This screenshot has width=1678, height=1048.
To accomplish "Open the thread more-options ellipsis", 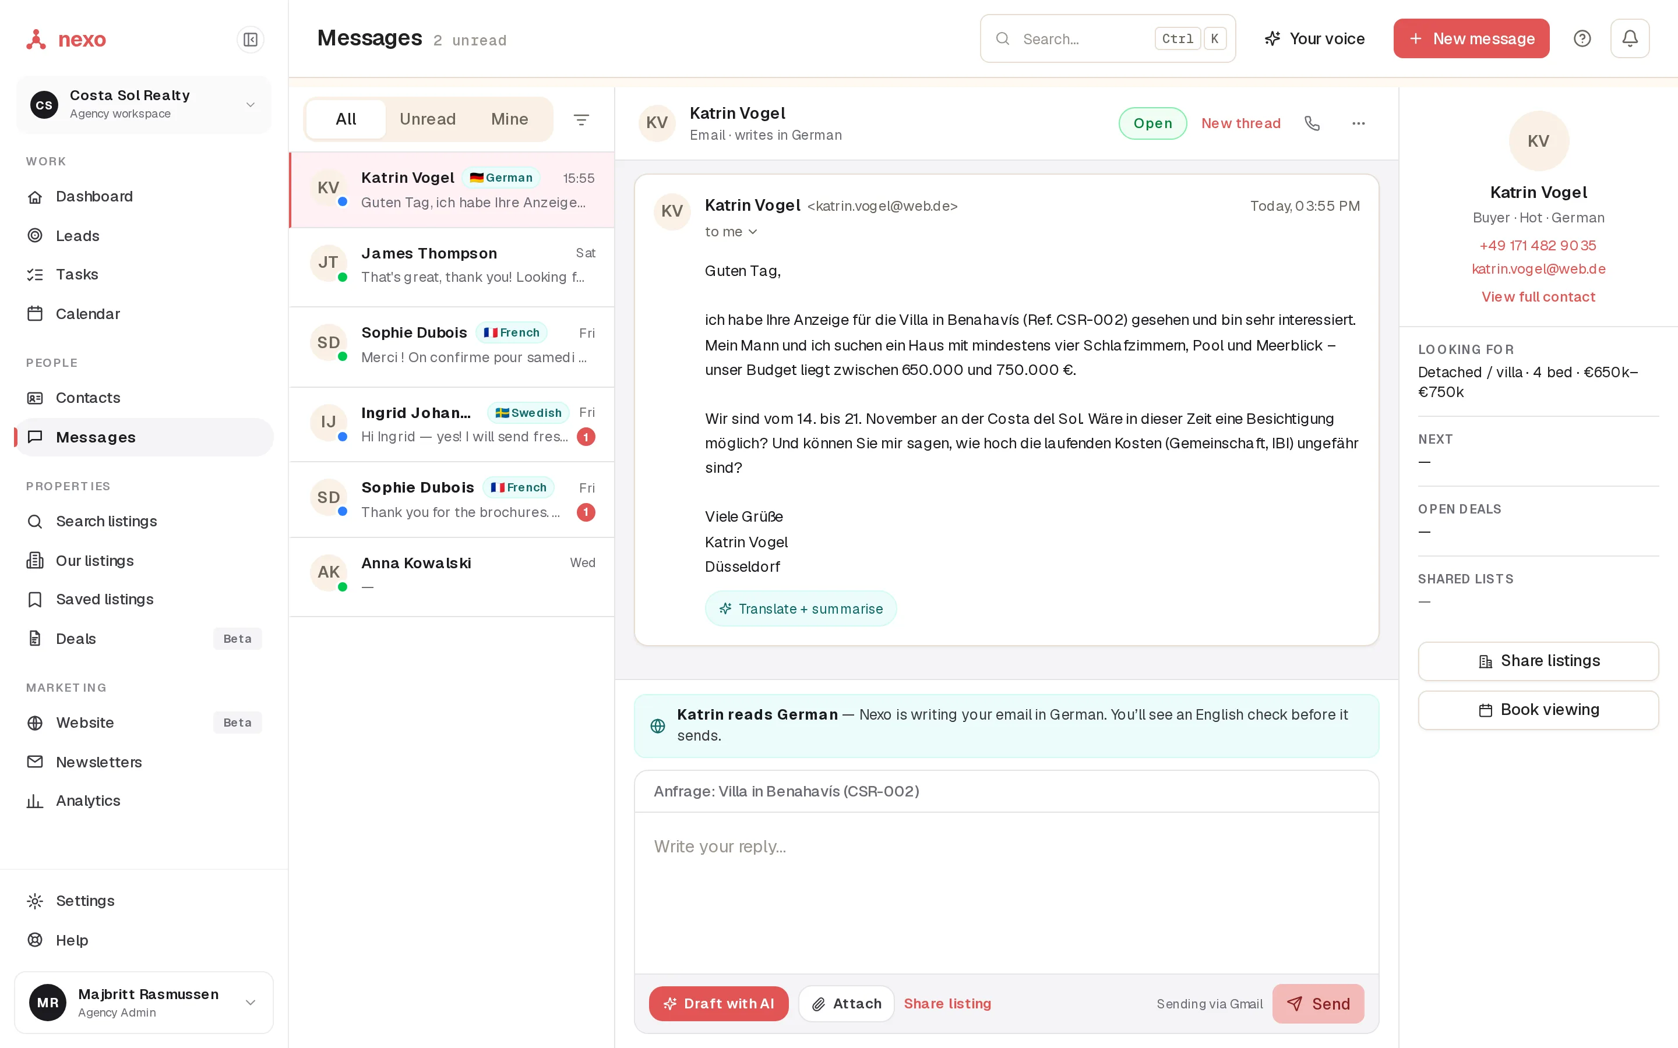I will click(1358, 123).
